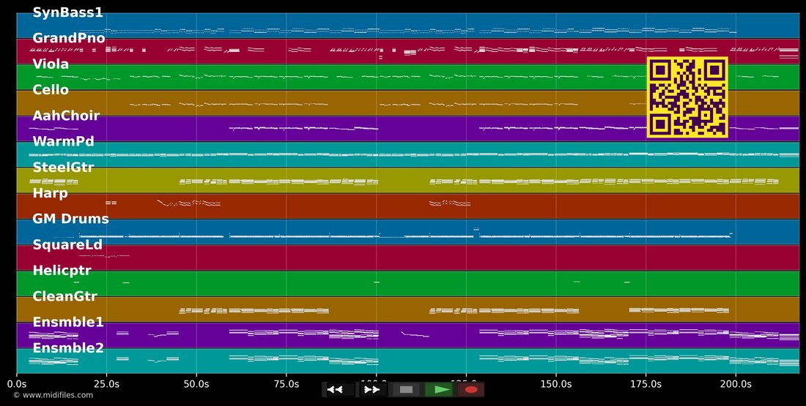Select the Viola track label
The height and width of the screenshot is (406, 806).
[51, 64]
